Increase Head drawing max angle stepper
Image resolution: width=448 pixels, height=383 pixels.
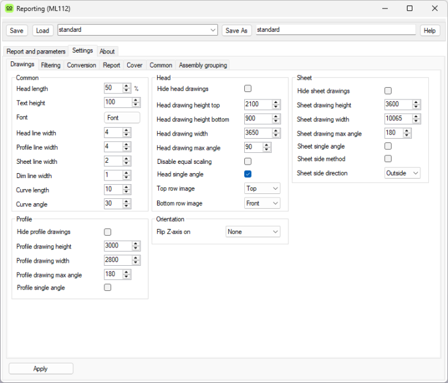click(266, 145)
